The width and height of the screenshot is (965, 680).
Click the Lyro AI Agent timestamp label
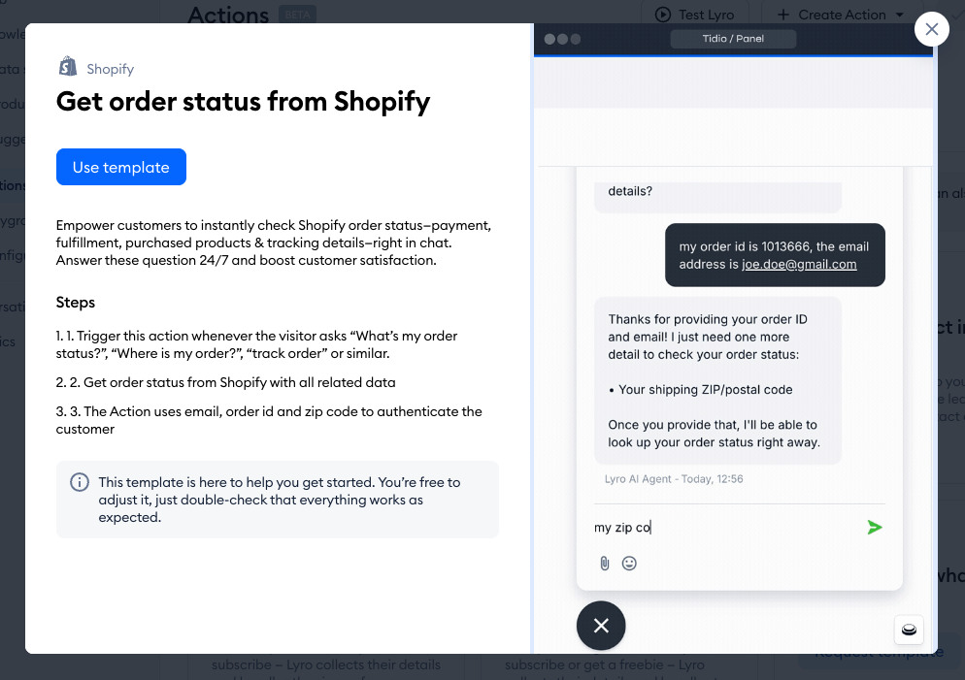coord(674,479)
